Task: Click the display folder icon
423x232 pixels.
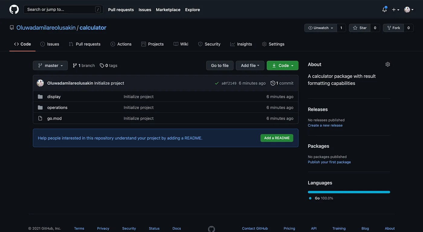Action: tap(40, 97)
